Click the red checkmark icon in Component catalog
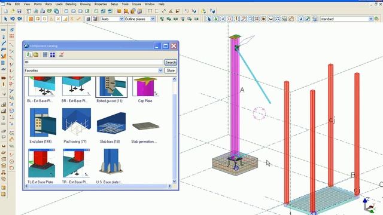The height and width of the screenshot is (215, 383). [61, 54]
